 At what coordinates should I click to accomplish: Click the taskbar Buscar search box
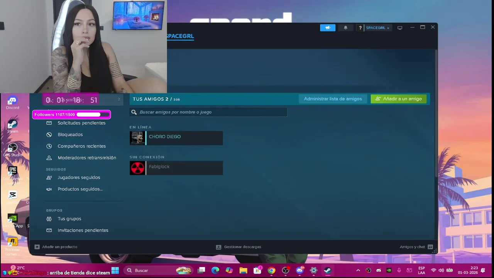pos(159,270)
